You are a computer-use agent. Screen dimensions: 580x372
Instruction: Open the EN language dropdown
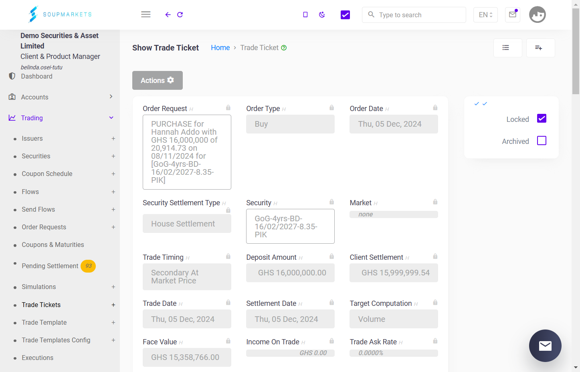485,15
